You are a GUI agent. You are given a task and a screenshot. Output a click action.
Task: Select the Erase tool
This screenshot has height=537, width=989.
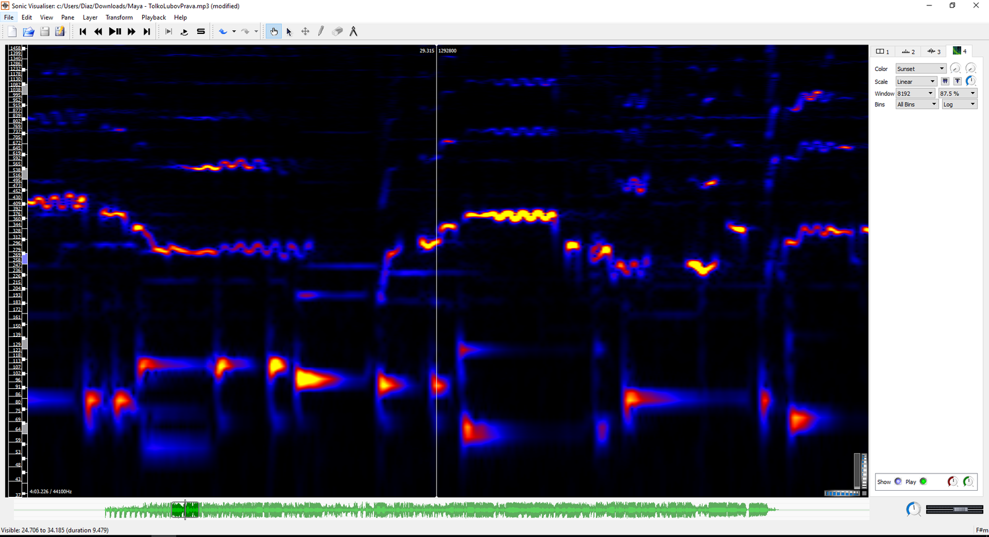(x=337, y=31)
